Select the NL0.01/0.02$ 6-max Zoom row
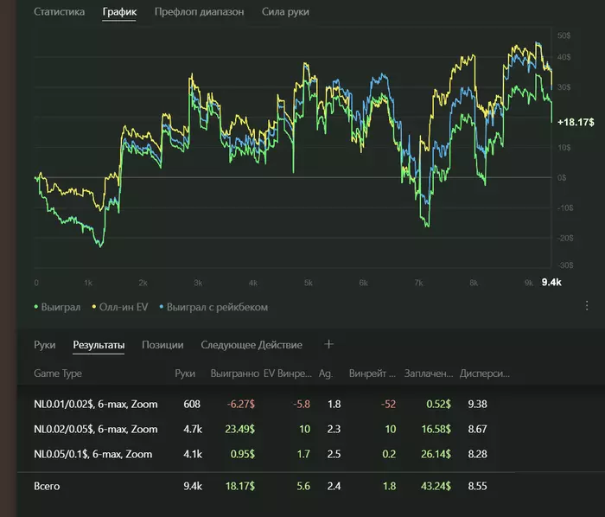This screenshot has width=605, height=517. (x=95, y=403)
